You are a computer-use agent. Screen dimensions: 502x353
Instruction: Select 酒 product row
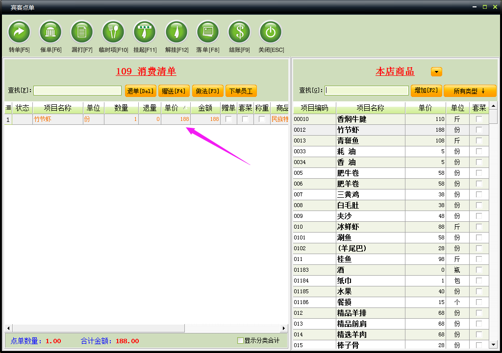click(x=391, y=270)
